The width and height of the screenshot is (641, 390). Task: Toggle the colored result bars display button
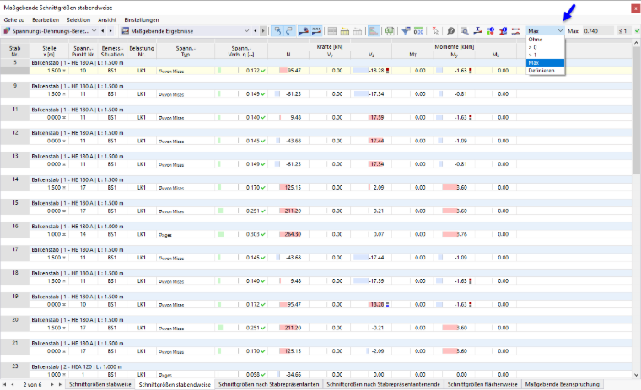[374, 31]
